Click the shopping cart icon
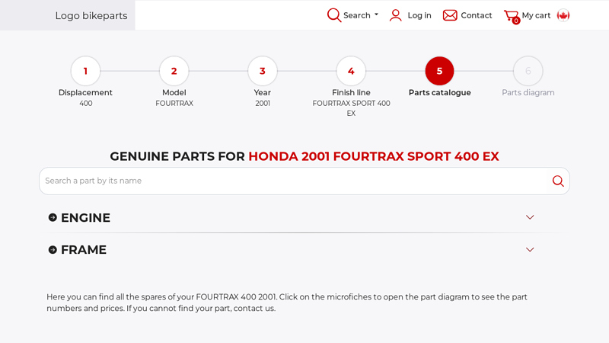The height and width of the screenshot is (343, 609). (x=511, y=15)
